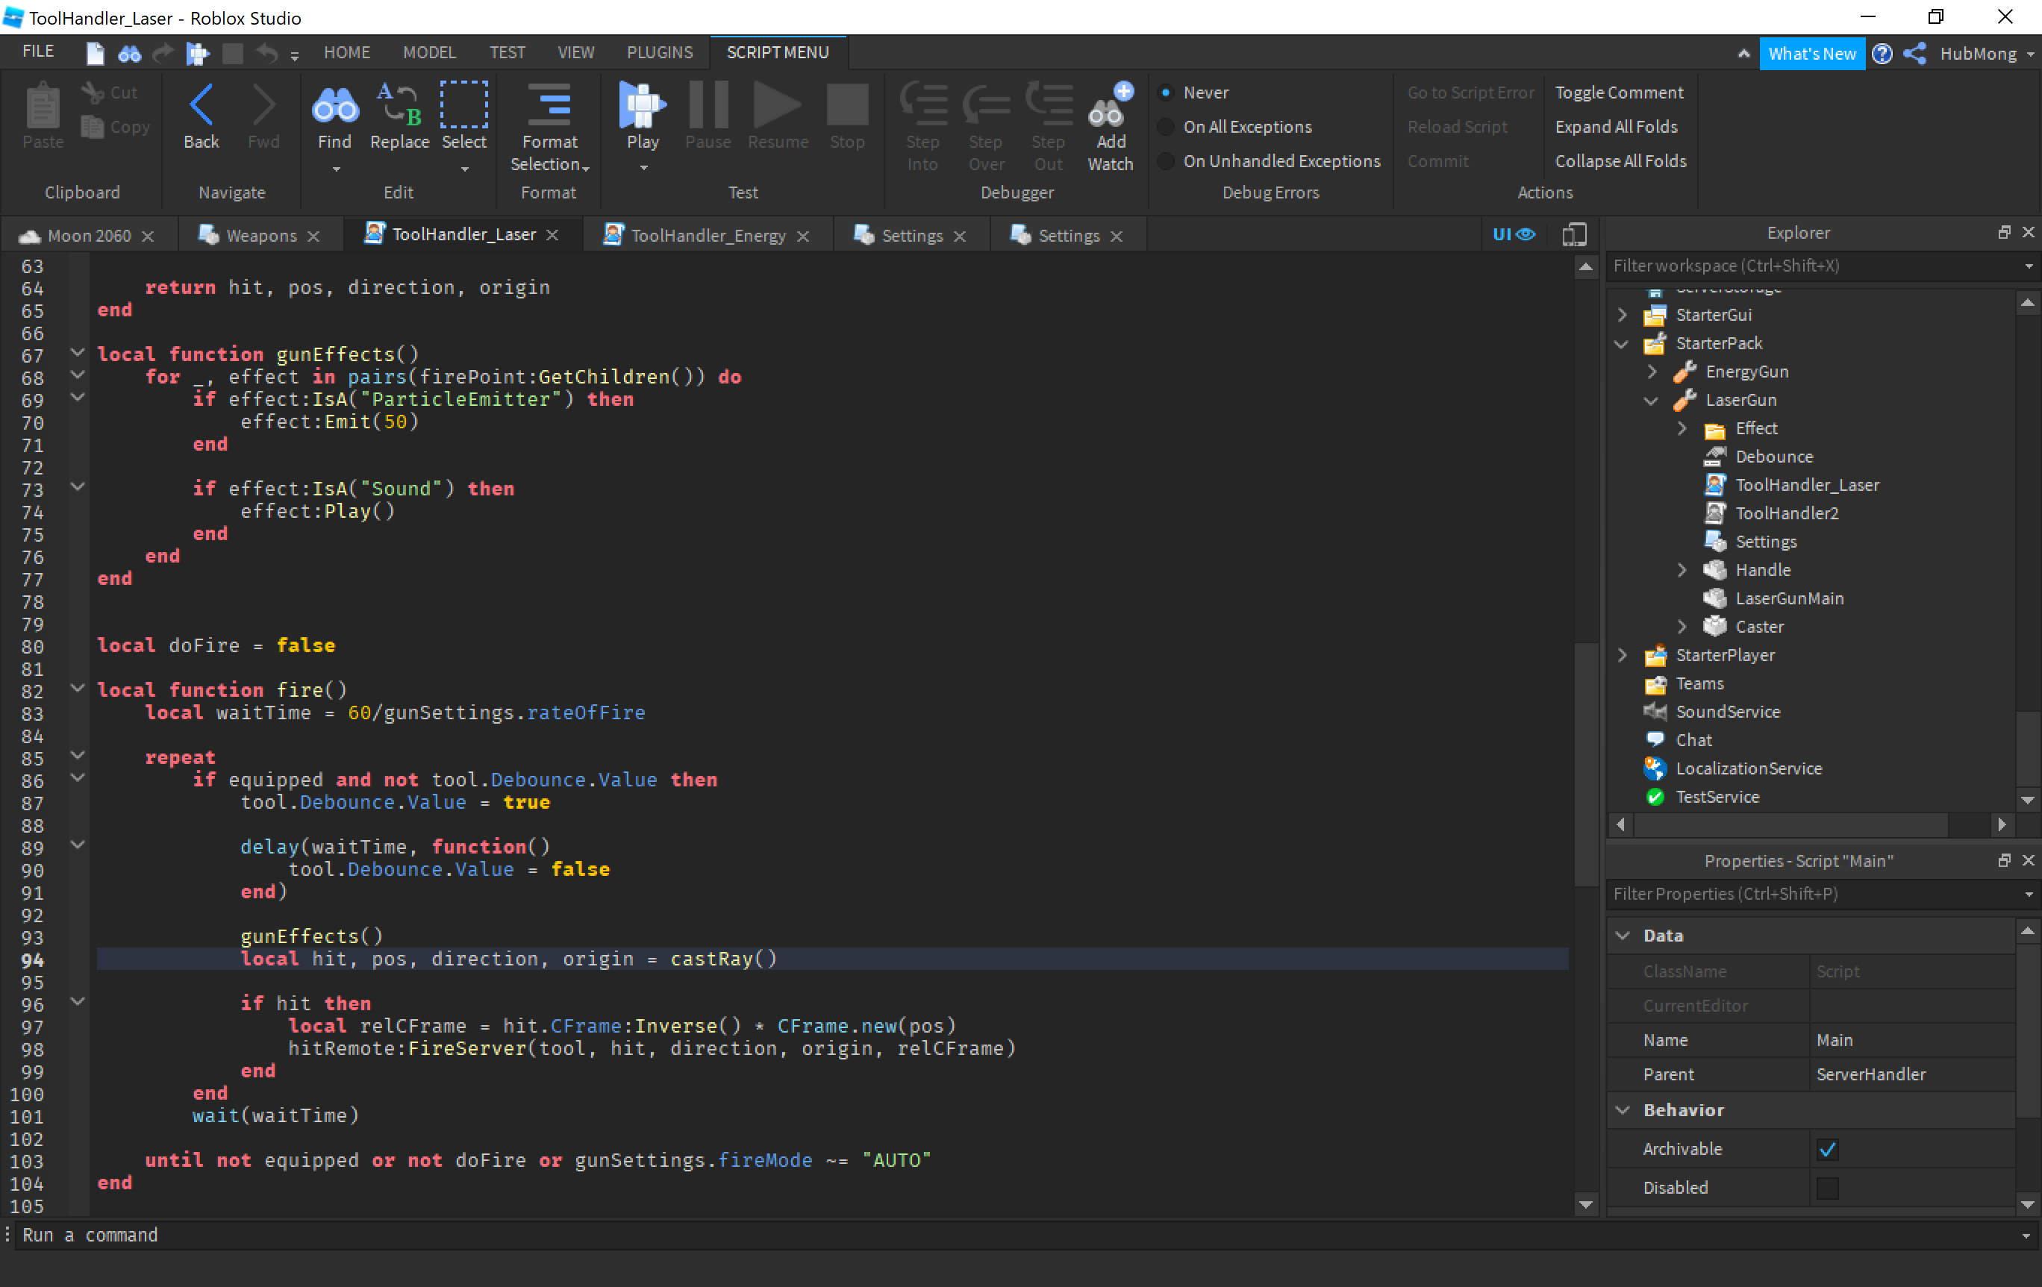This screenshot has width=2042, height=1287.
Task: Uncheck the Archivable property checkbox
Action: click(1828, 1149)
